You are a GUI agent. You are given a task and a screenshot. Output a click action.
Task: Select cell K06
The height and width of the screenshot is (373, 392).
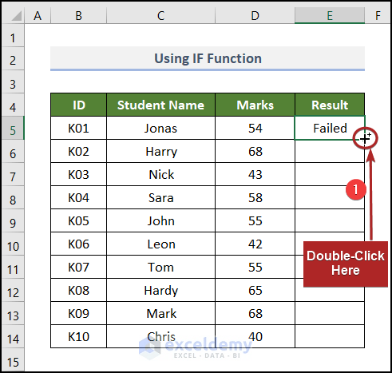coord(78,244)
